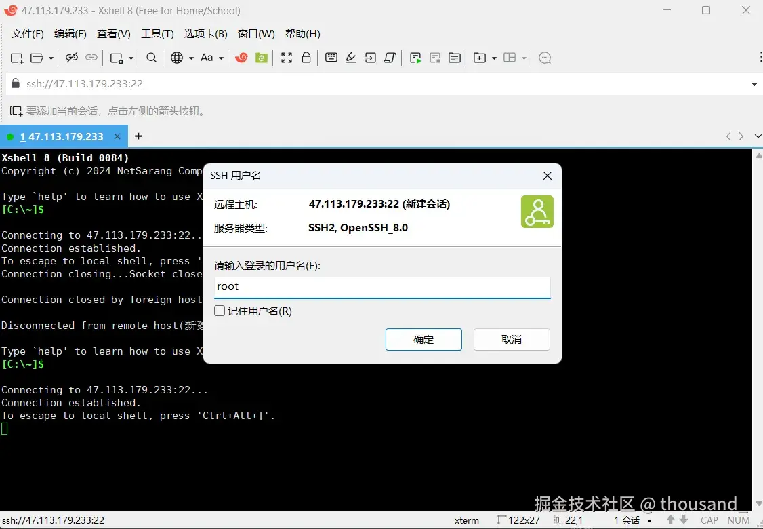
Task: Click the Stop logging icon
Action: pyautogui.click(x=435, y=58)
